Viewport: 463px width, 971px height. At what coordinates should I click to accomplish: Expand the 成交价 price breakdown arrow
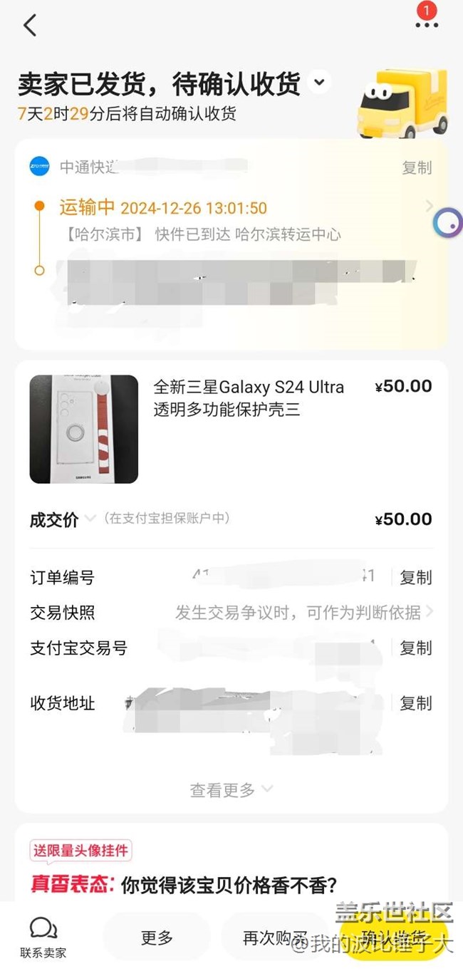coord(90,519)
